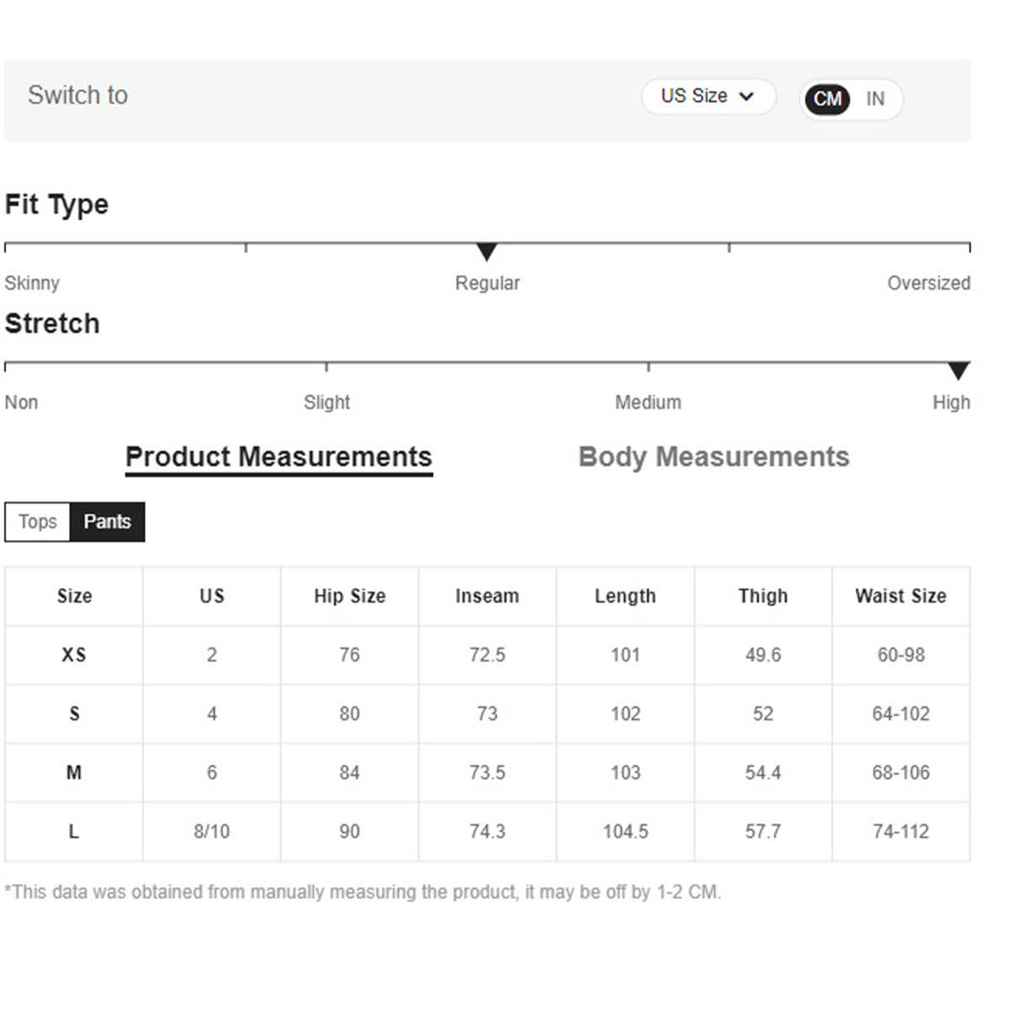1010x1010 pixels.
Task: Click the S size row label
Action: coord(74,714)
